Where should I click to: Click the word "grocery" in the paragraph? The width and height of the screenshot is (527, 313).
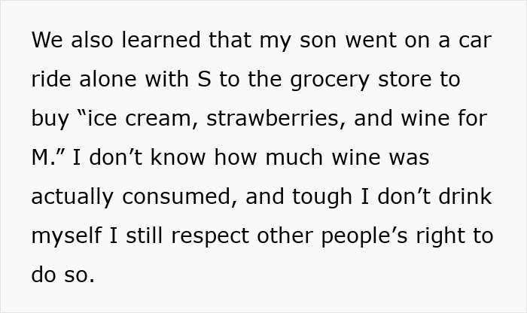[x=330, y=81]
